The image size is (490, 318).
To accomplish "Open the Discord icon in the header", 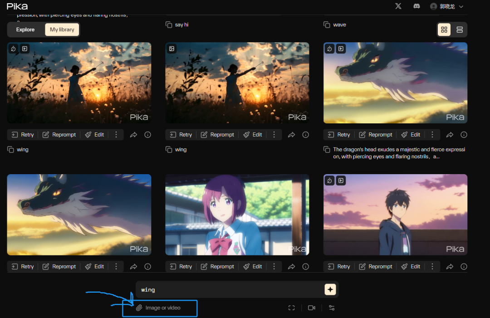I will coord(416,6).
